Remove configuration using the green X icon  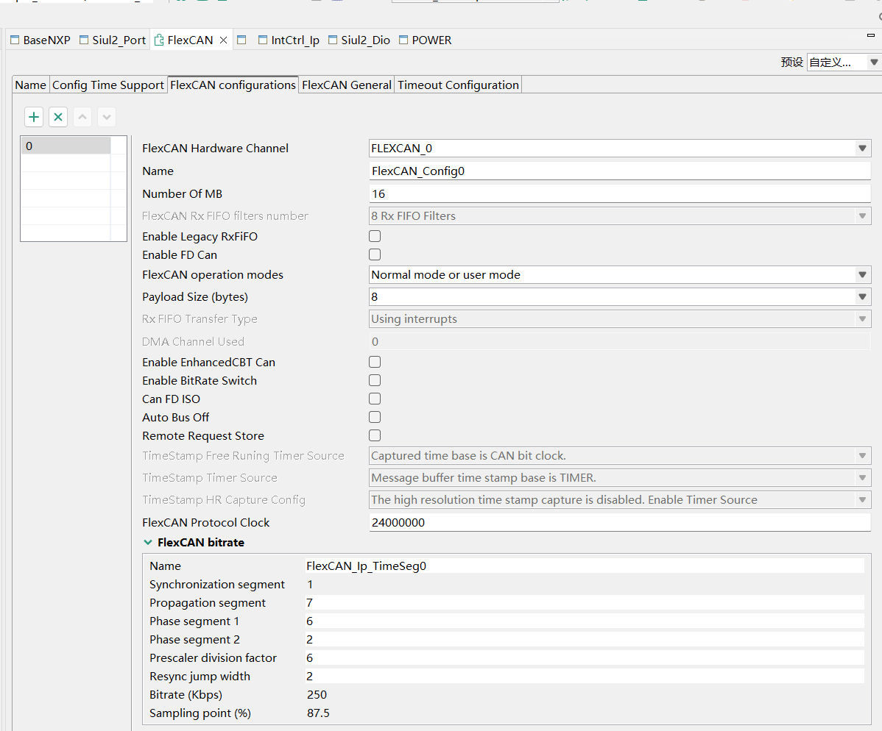tap(58, 117)
